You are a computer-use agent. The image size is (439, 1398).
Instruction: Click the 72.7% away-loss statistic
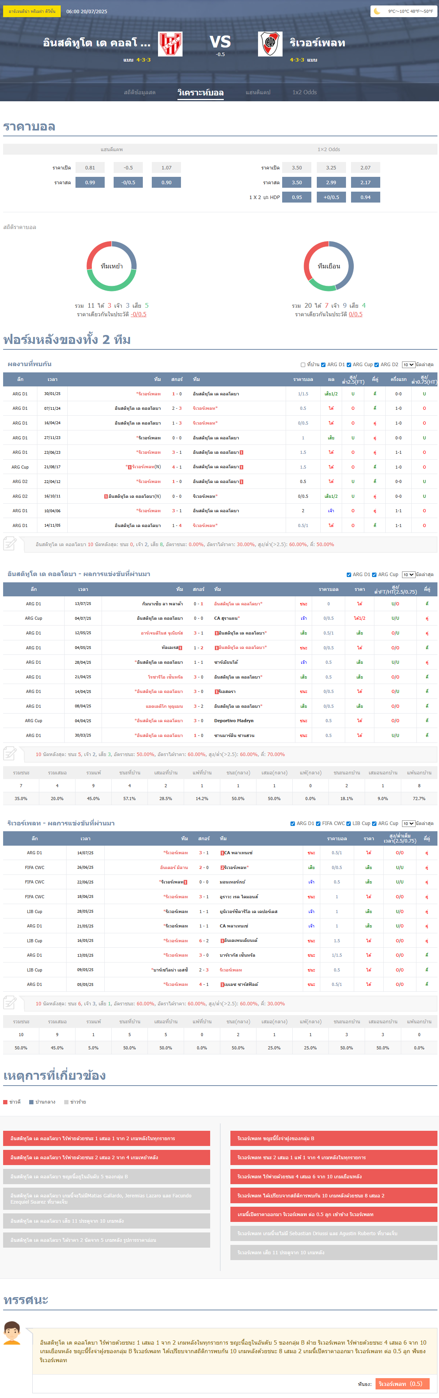pos(419,798)
